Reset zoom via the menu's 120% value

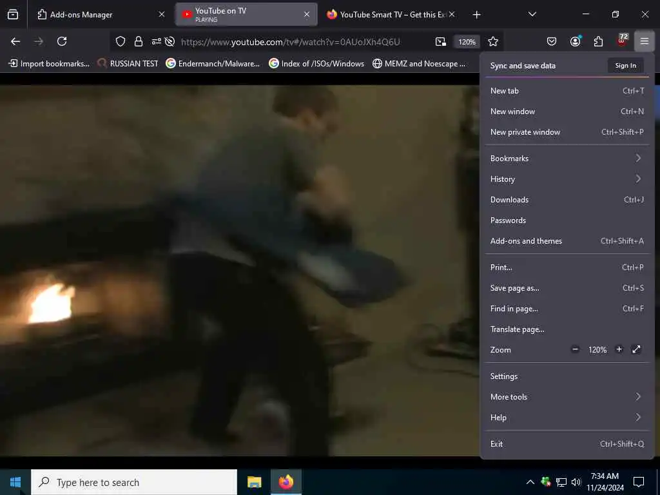click(x=597, y=350)
